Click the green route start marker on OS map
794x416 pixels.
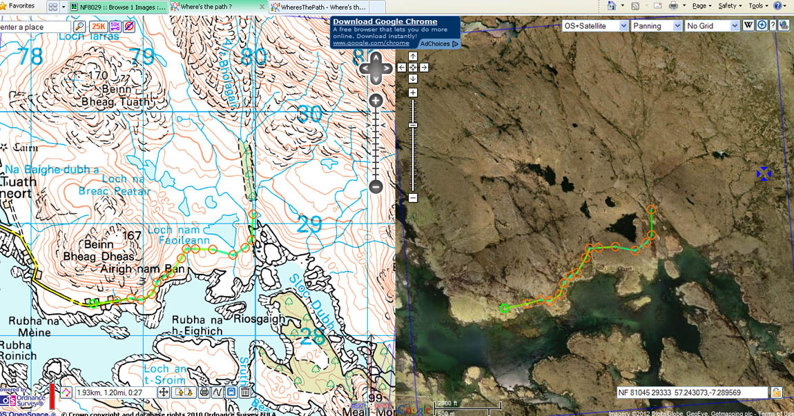(93, 304)
